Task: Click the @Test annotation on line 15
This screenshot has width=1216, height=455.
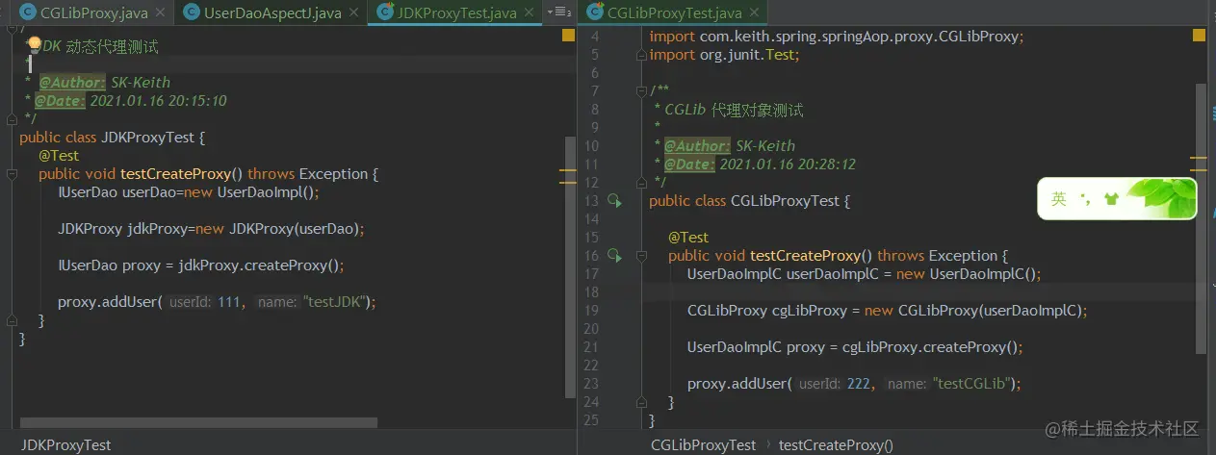Action: pyautogui.click(x=688, y=238)
